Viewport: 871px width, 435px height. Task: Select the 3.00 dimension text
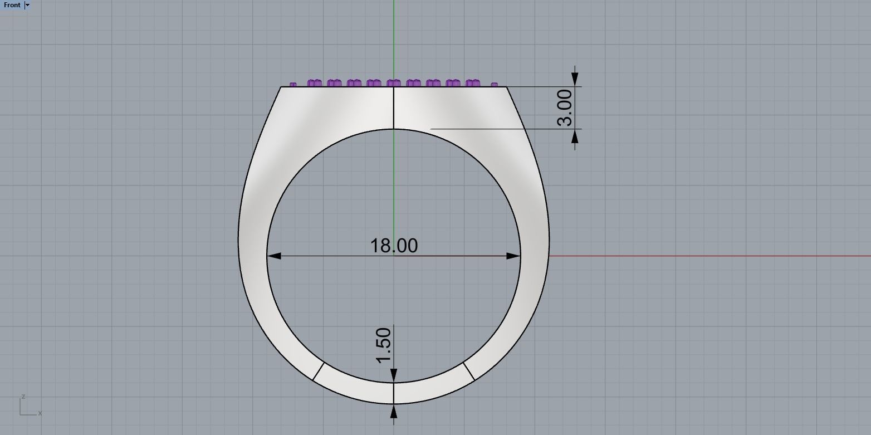pos(565,108)
